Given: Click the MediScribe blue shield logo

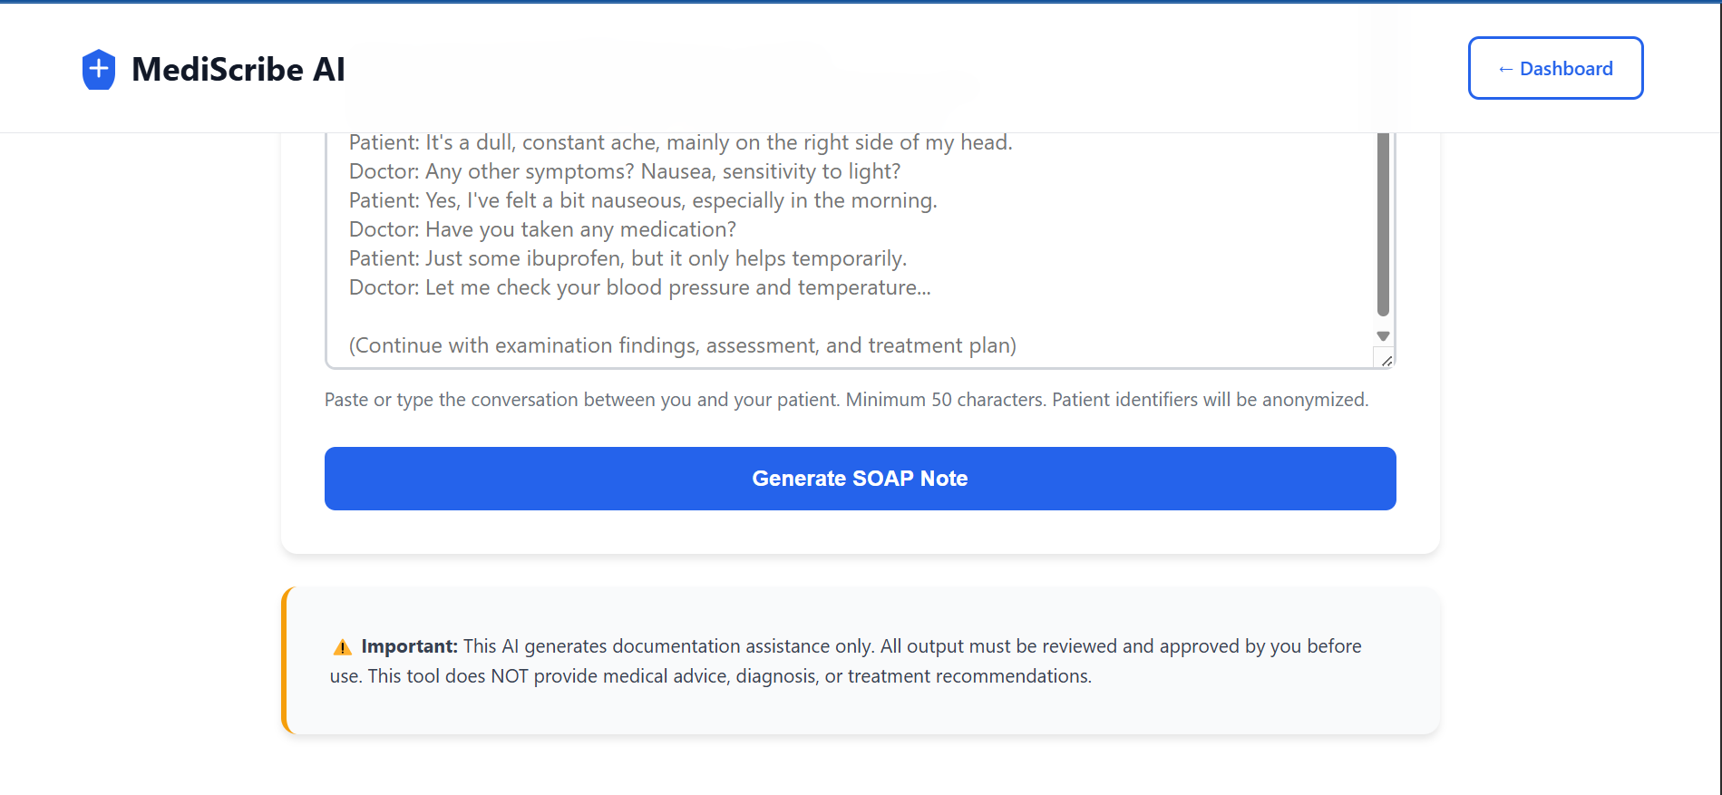Looking at the screenshot, I should point(98,70).
